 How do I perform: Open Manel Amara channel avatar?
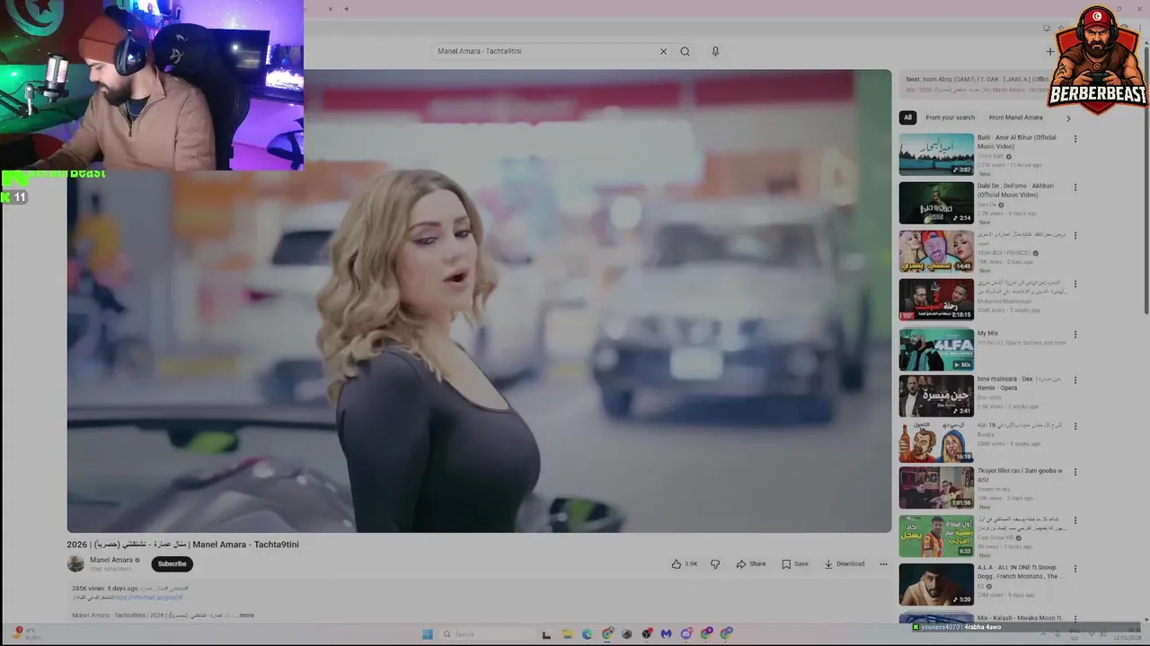point(75,563)
